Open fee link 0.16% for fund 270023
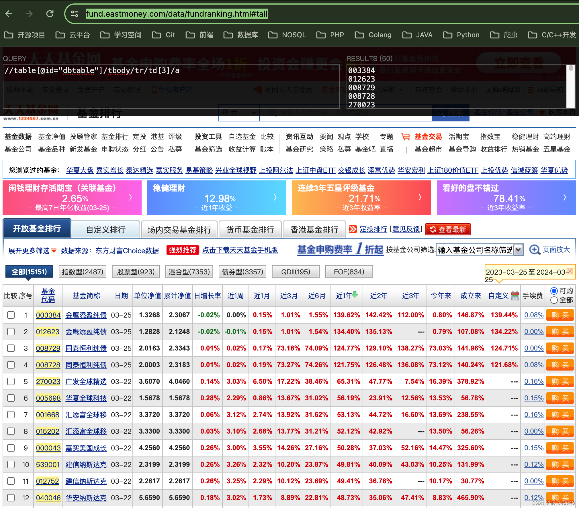This screenshot has width=579, height=508. tap(534, 381)
